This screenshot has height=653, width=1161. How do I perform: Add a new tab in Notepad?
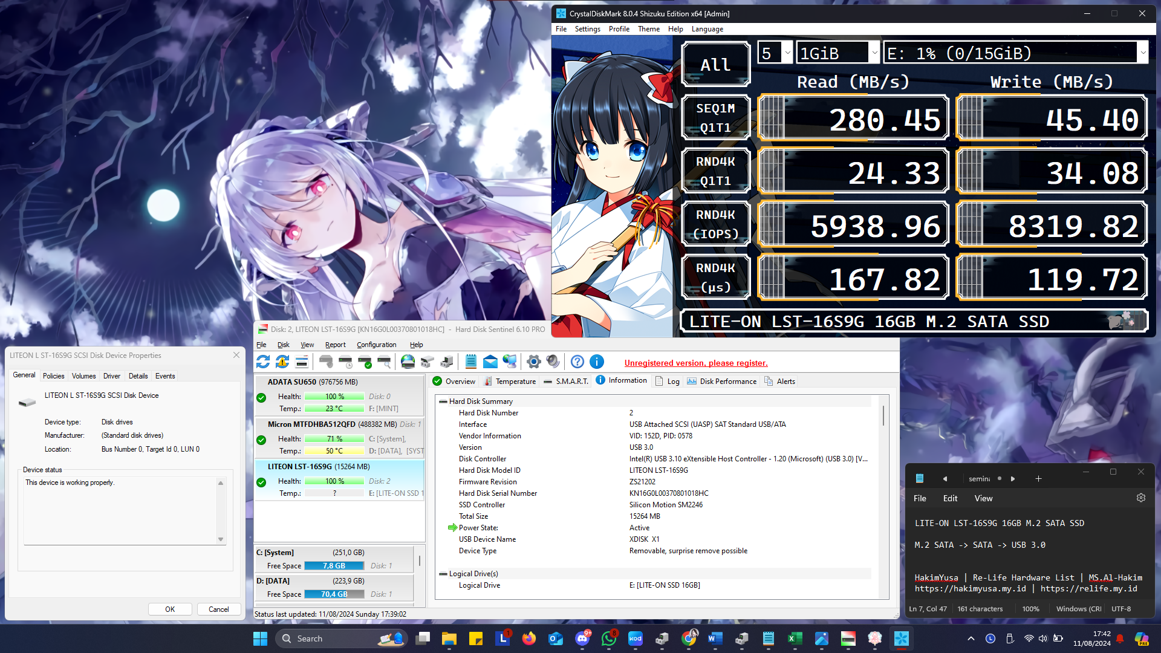coord(1038,478)
